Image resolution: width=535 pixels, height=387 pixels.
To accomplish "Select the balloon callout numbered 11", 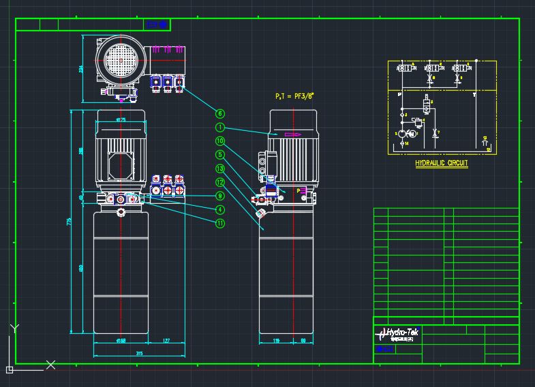I will point(220,223).
